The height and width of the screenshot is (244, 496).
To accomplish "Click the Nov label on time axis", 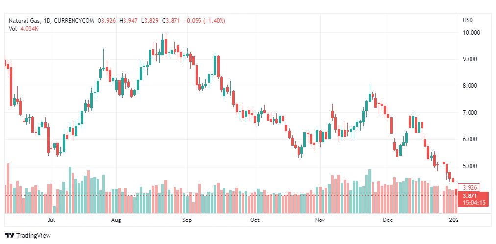I will (320, 220).
